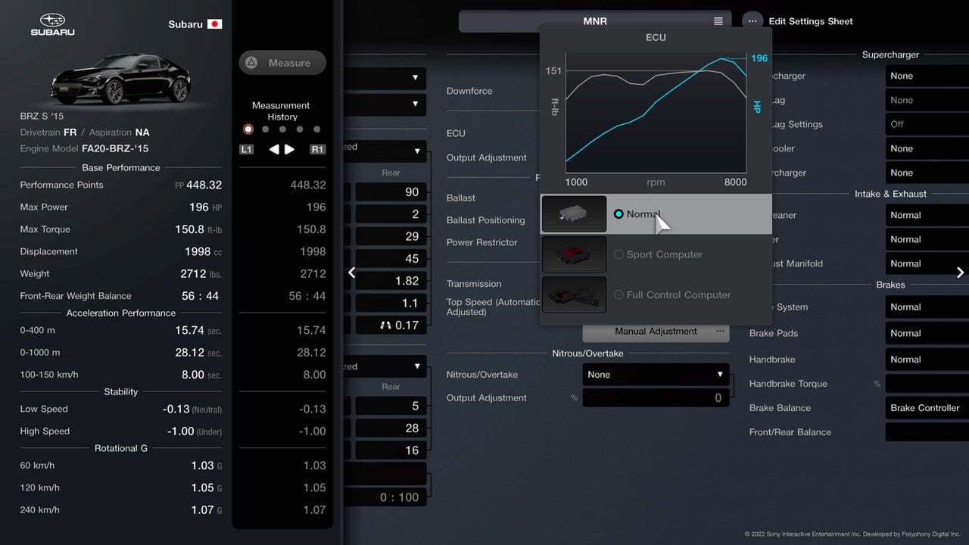Click the rear value 28 field
Screen dimensions: 969x545
(391, 428)
